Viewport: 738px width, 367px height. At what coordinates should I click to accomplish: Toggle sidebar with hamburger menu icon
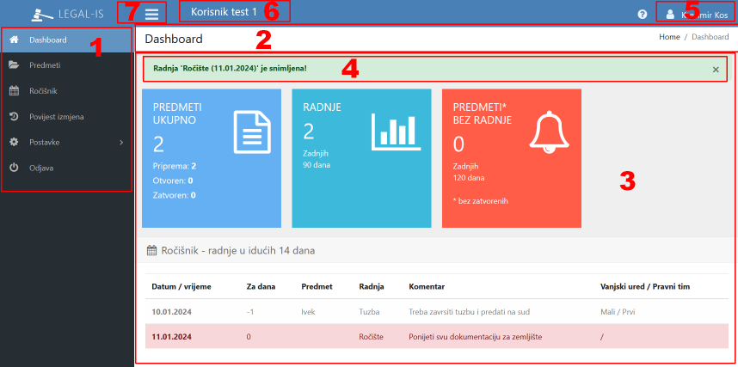tap(151, 14)
